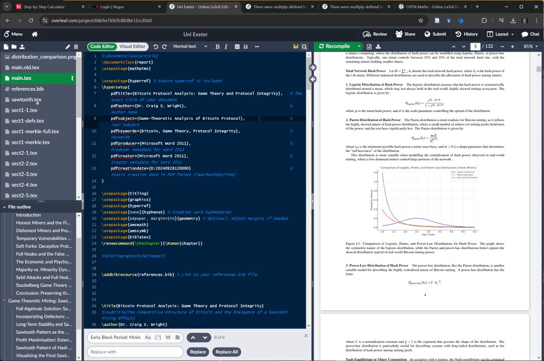Screen dimensions: 544x361
Task: Open the project History
Action: tap(466, 34)
